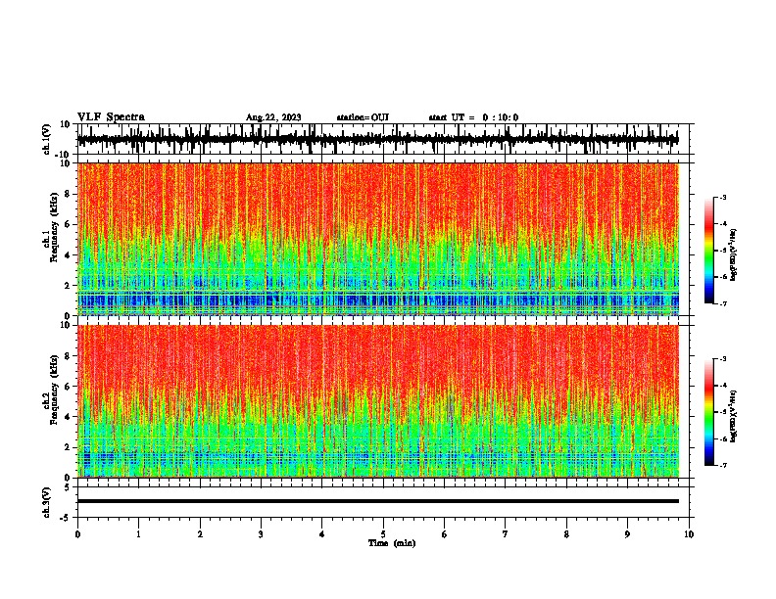Viewport: 776px width, 599px height.
Task: Click the ch.1 colorbar 'log(PSD)' unit label
Action: (734, 255)
